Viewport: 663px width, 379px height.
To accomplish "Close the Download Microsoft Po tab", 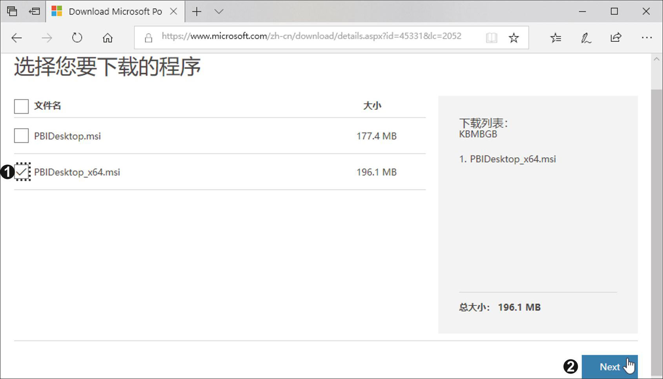I will [173, 11].
